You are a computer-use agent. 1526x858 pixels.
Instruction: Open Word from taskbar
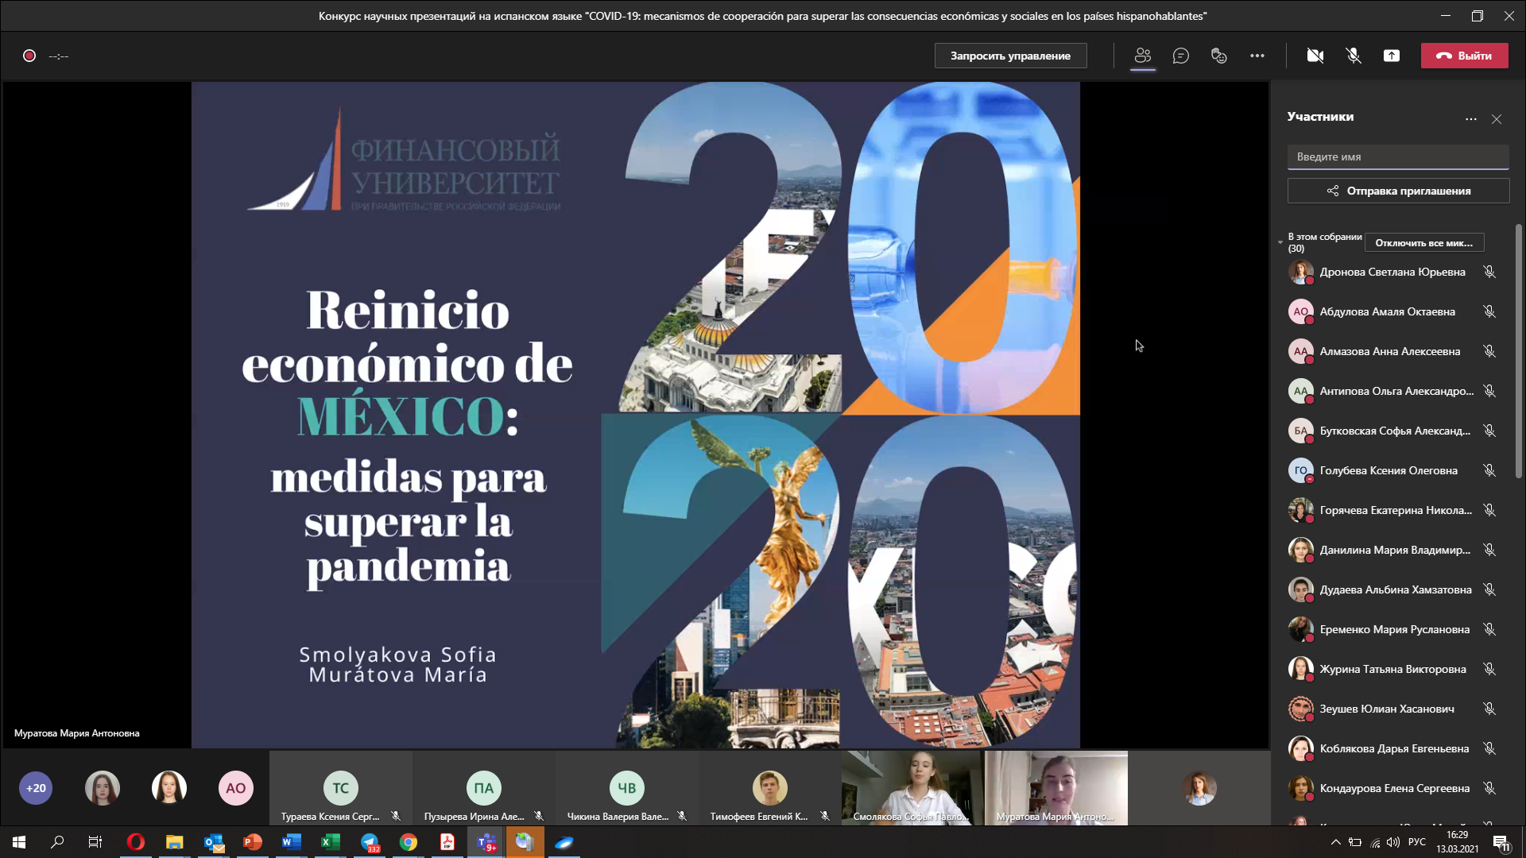(292, 842)
